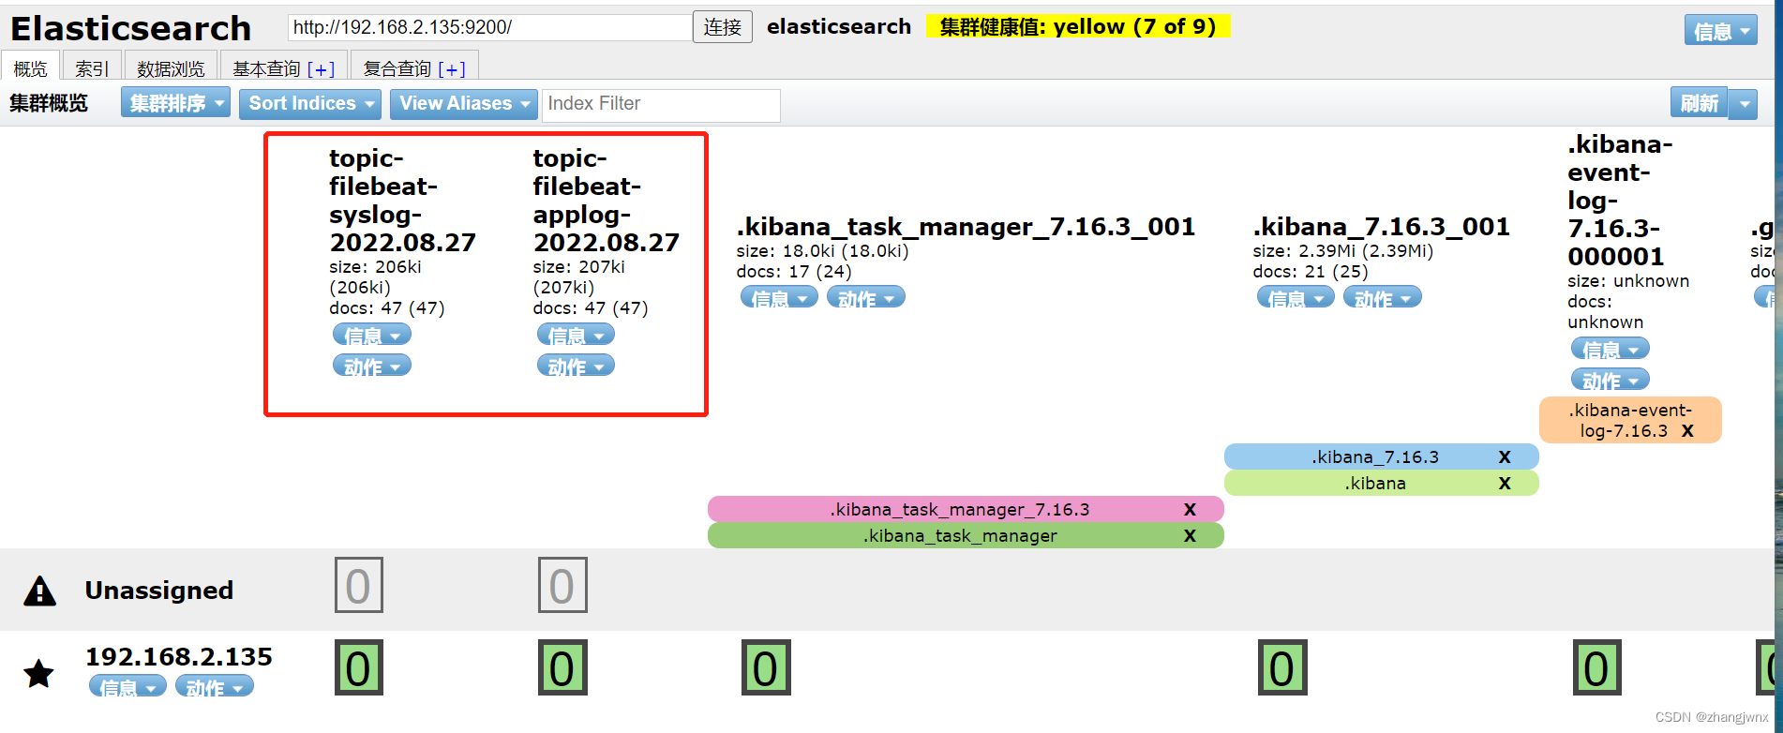Click the star icon for node 192.168.2.135
This screenshot has width=1783, height=733.
point(38,672)
